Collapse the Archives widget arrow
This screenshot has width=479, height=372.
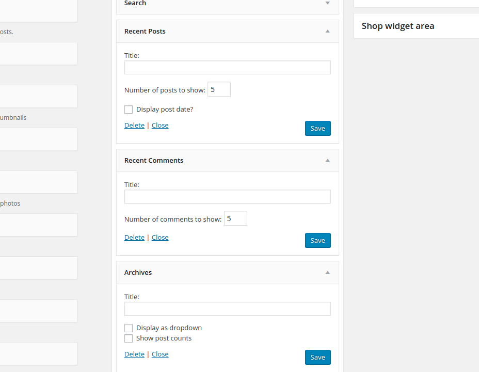coord(327,273)
